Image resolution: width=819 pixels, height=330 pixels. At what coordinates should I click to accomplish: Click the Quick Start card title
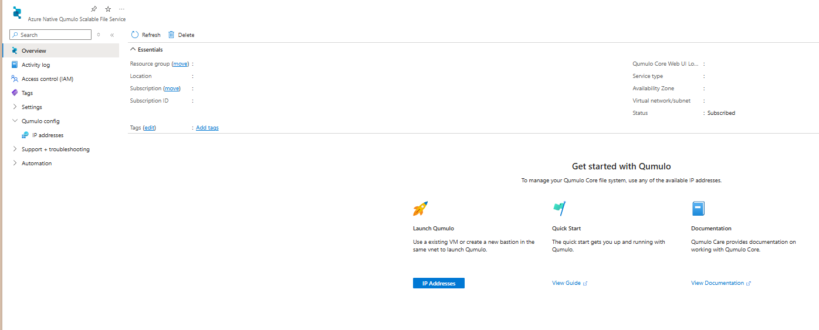tap(566, 229)
